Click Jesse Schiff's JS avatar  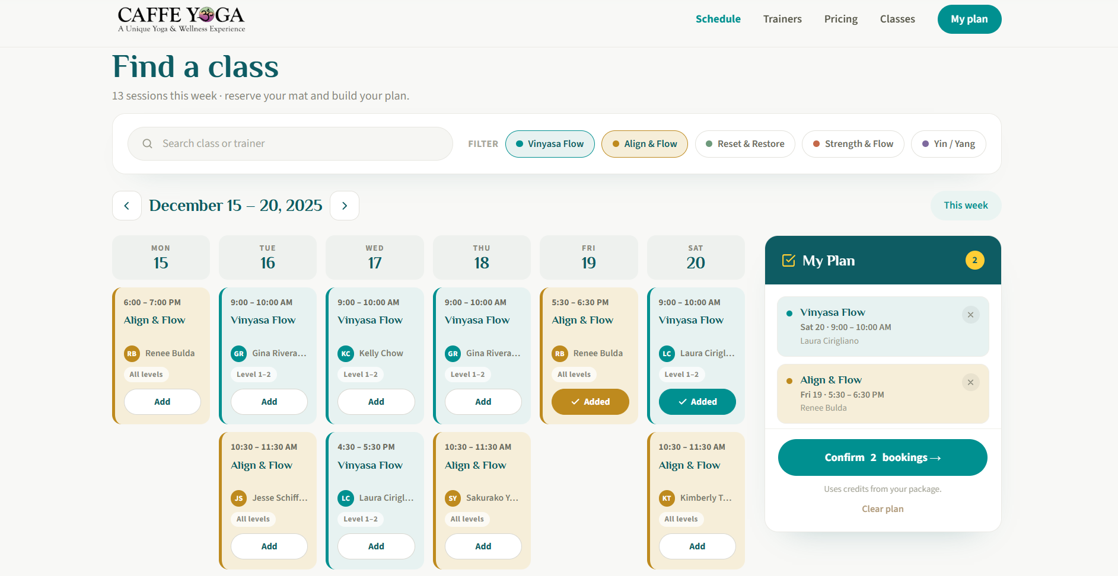point(238,498)
